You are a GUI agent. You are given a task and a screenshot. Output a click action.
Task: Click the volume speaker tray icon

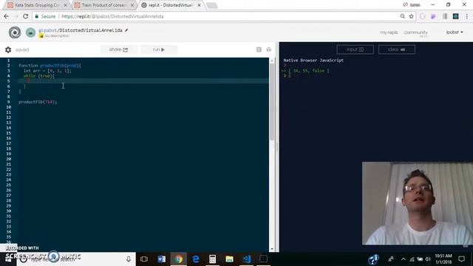click(x=428, y=259)
